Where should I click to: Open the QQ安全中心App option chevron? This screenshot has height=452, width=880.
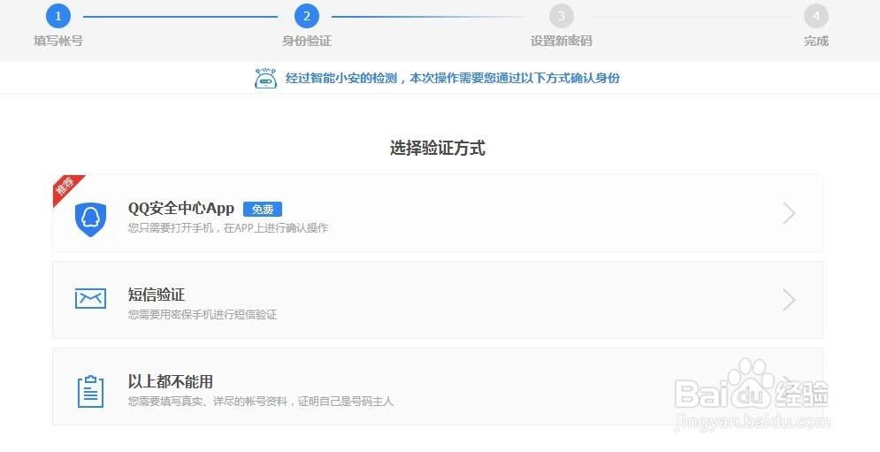[x=789, y=213]
